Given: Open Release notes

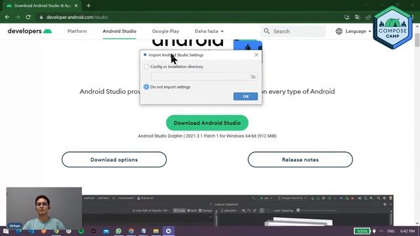Looking at the screenshot, I should click(x=301, y=159).
